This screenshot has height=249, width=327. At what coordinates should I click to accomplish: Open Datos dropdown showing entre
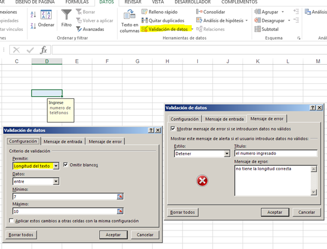(x=36, y=182)
